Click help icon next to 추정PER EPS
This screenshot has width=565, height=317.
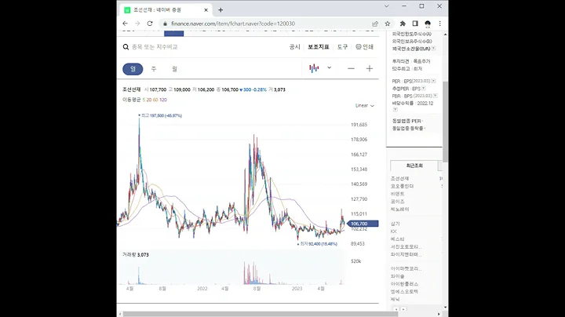pyautogui.click(x=424, y=88)
